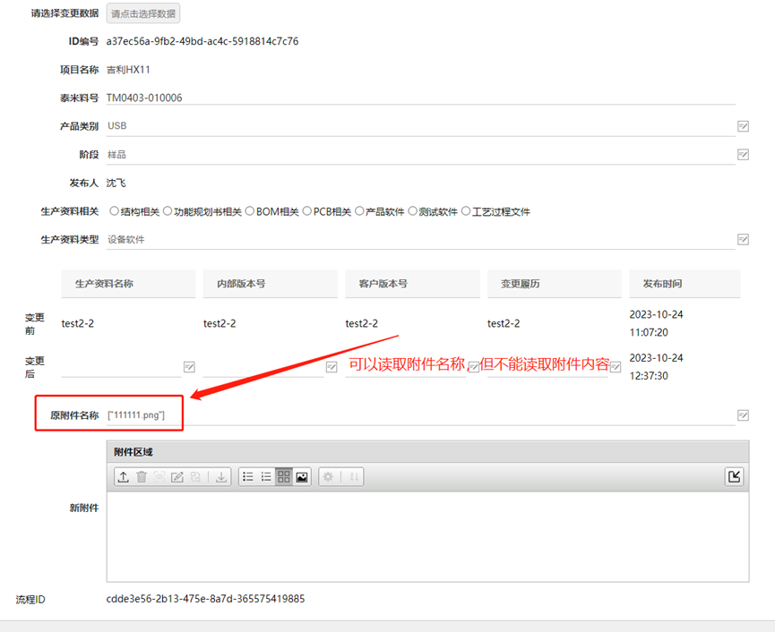Screen dimensions: 775x632
Task: Click edit icon in 变更后 内部版本号 cell
Action: pos(332,367)
